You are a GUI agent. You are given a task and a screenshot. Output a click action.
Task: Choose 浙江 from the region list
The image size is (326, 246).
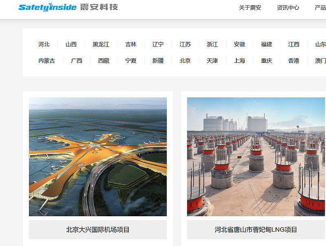tap(212, 44)
